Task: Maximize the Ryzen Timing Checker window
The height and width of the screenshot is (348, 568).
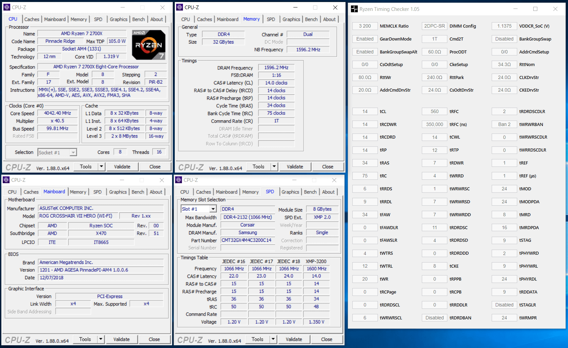Action: [x=535, y=9]
